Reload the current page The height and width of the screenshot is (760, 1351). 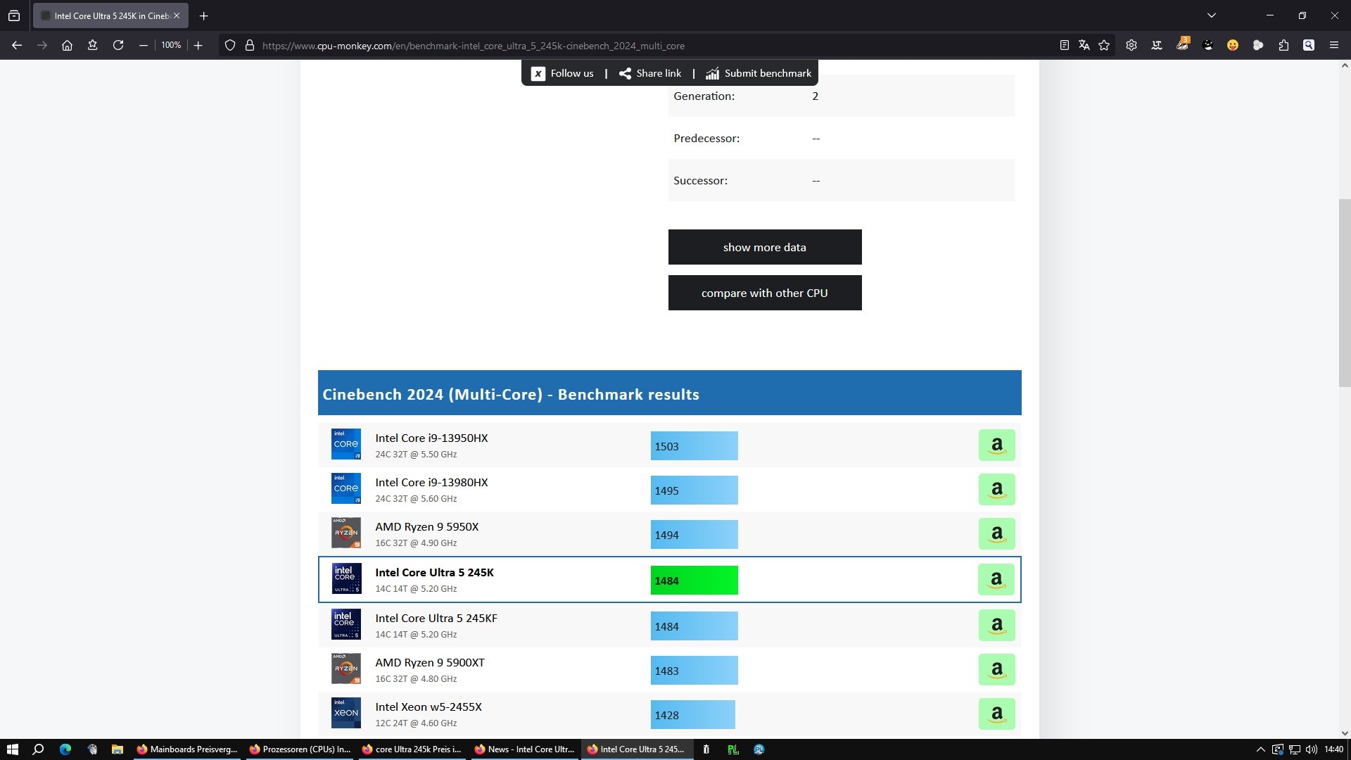[118, 45]
